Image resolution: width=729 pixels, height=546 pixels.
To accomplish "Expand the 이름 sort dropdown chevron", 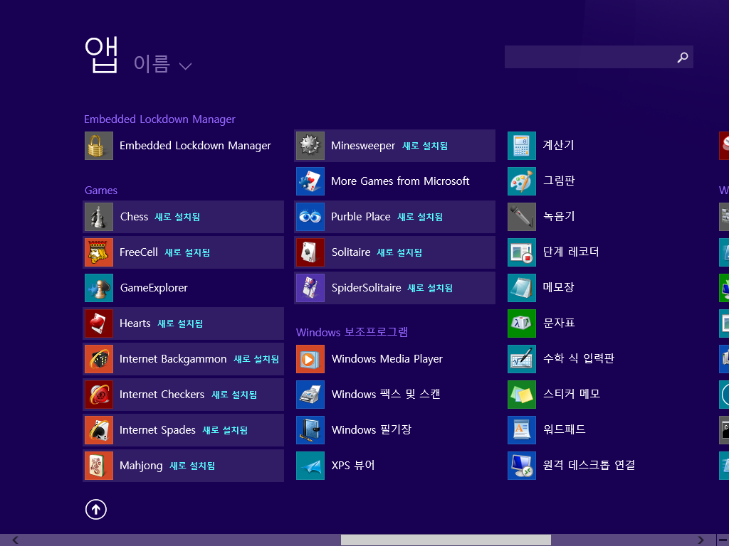I will click(185, 66).
